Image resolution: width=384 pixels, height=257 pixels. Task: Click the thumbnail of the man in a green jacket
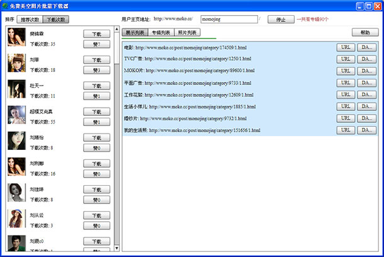(x=16, y=243)
